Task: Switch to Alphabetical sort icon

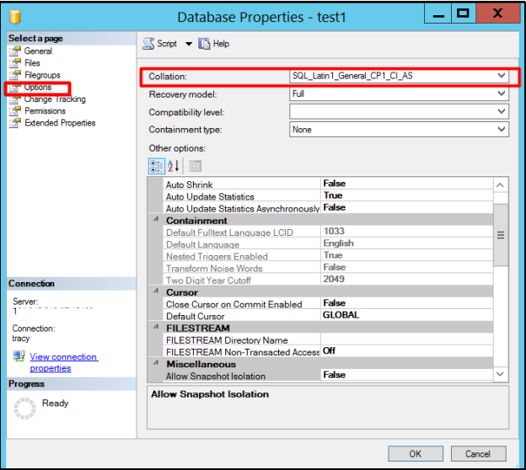Action: click(174, 166)
